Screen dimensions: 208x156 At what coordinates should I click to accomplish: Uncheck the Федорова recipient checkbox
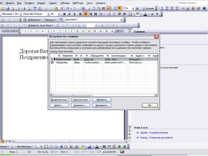(x=52, y=62)
